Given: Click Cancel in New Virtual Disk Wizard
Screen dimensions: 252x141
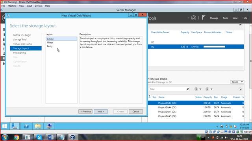Looking at the screenshot, I should (136, 112).
